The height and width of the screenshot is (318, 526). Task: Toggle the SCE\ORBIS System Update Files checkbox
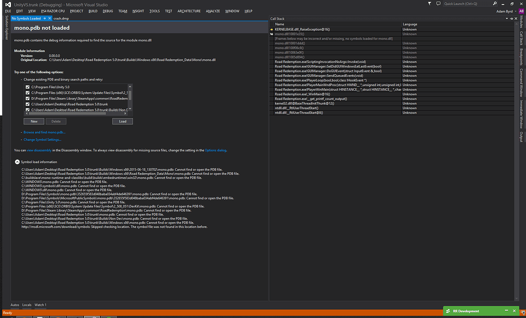click(27, 93)
